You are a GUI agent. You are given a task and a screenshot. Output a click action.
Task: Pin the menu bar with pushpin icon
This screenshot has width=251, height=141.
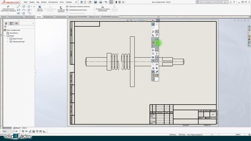[x=76, y=2]
